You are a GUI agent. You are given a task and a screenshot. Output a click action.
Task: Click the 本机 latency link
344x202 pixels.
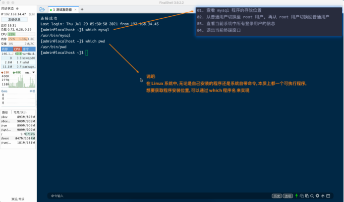[32, 91]
